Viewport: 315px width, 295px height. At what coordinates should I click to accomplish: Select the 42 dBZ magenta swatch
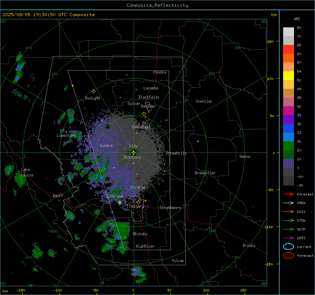pos(288,110)
